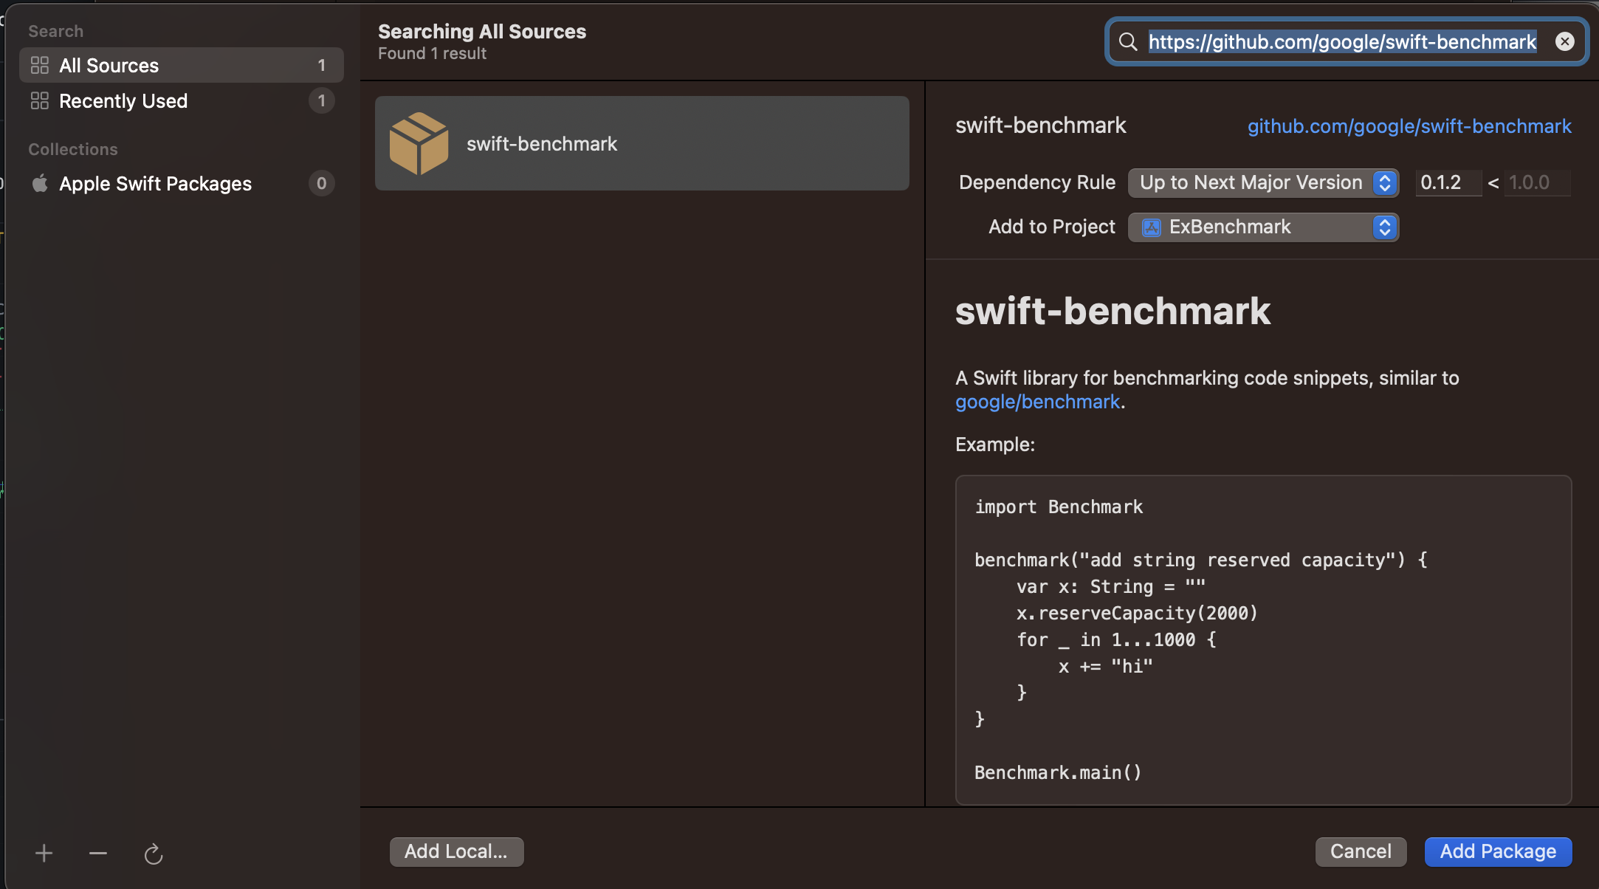This screenshot has height=889, width=1599.
Task: Open github.com/google/swift-benchmark link
Action: point(1409,126)
